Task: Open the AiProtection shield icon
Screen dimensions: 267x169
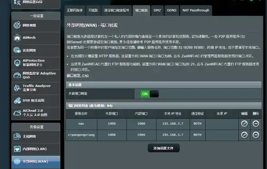Action: pos(17,63)
